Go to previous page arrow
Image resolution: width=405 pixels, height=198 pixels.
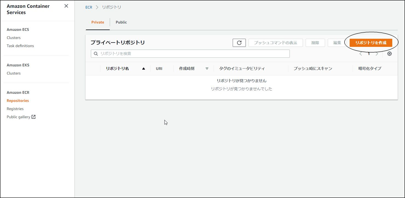point(361,54)
